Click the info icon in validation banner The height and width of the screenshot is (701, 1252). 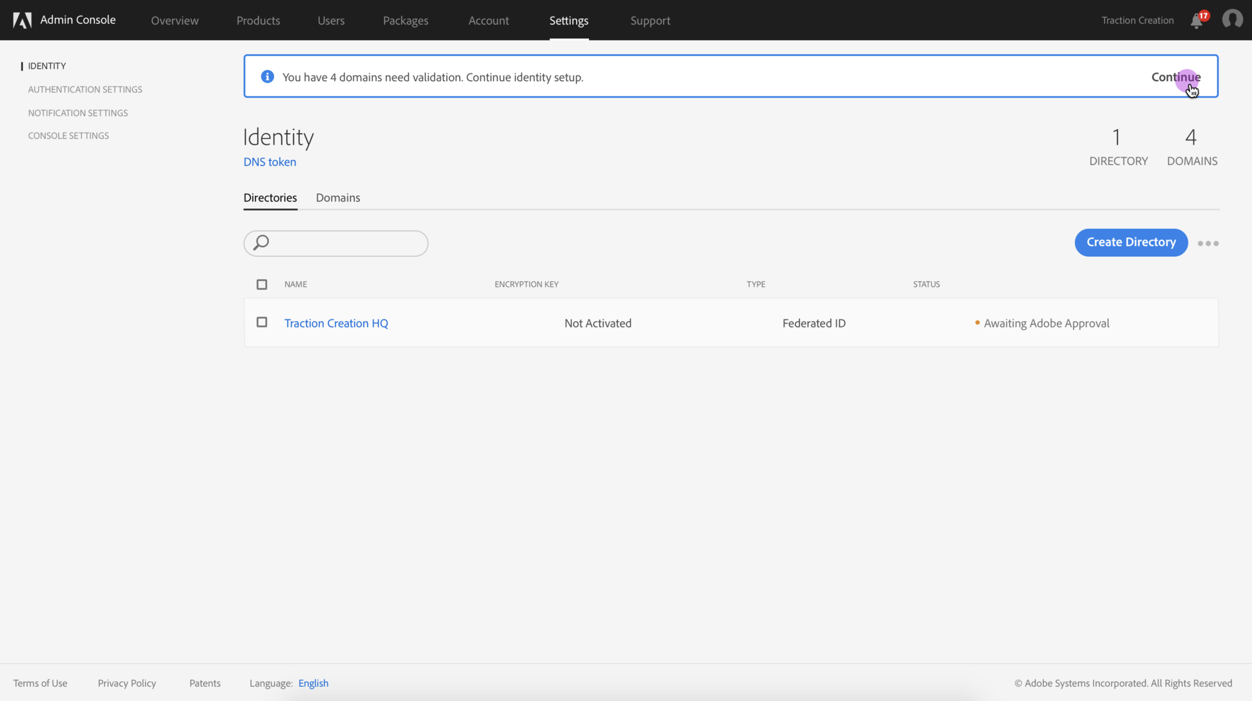pyautogui.click(x=267, y=77)
